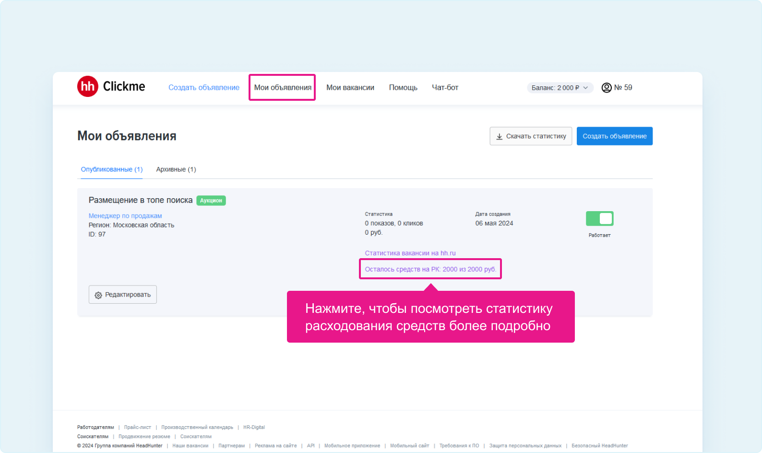Click the blue Создать объявление button
Viewport: 762px width, 453px height.
(x=615, y=136)
